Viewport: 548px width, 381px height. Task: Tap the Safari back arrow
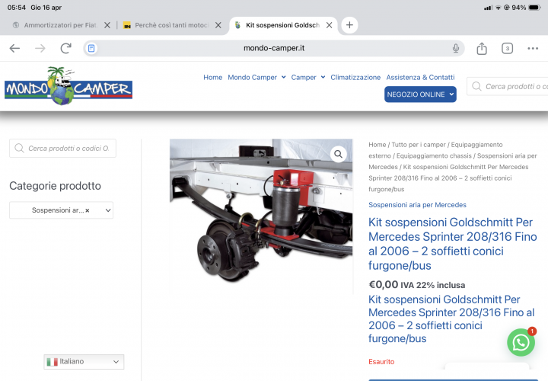[x=14, y=48]
